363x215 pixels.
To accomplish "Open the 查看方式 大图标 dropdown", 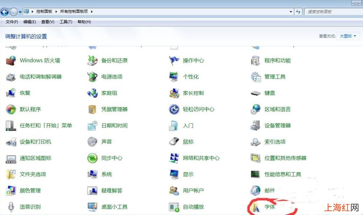I will pyautogui.click(x=348, y=36).
